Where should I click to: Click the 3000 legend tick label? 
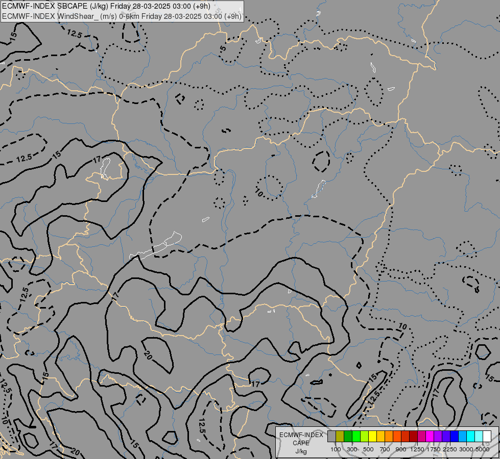point(466,449)
